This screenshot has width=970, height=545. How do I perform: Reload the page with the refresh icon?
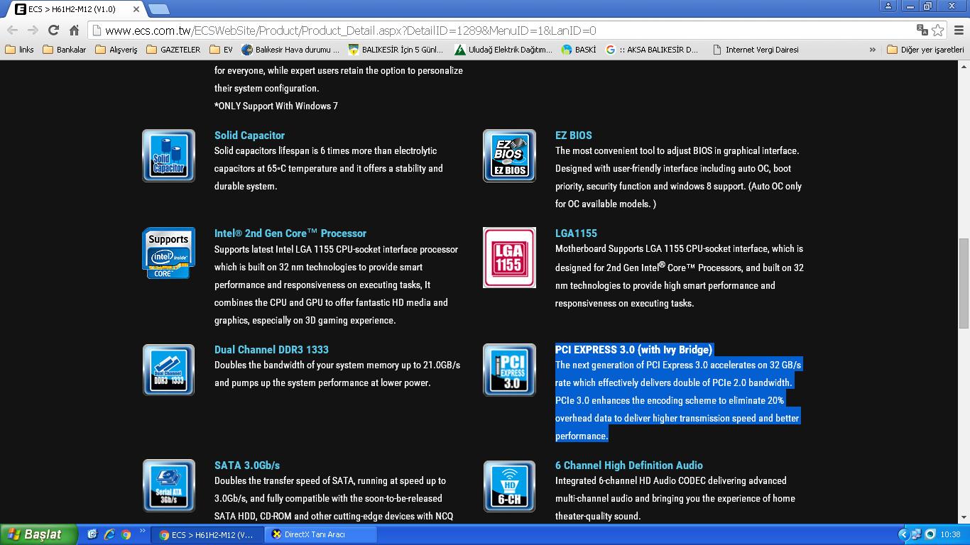point(53,30)
